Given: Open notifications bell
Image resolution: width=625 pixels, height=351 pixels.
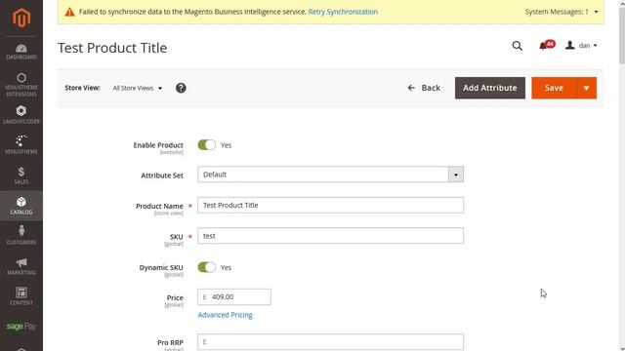Looking at the screenshot, I should (547, 46).
